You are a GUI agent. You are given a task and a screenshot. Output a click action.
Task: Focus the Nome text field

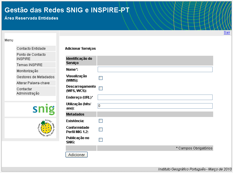coord(155,70)
